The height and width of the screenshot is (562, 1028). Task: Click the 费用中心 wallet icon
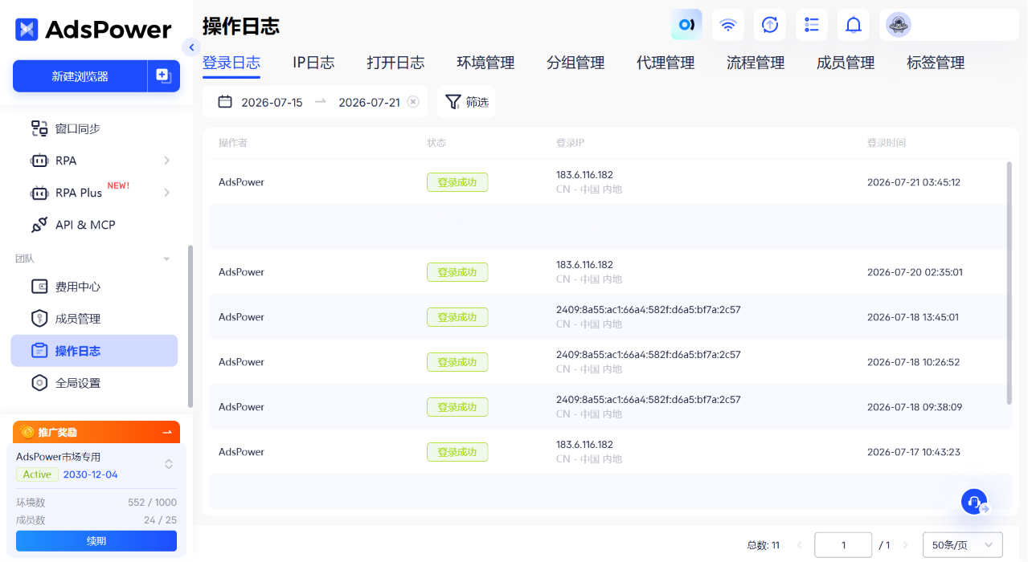[x=39, y=287]
